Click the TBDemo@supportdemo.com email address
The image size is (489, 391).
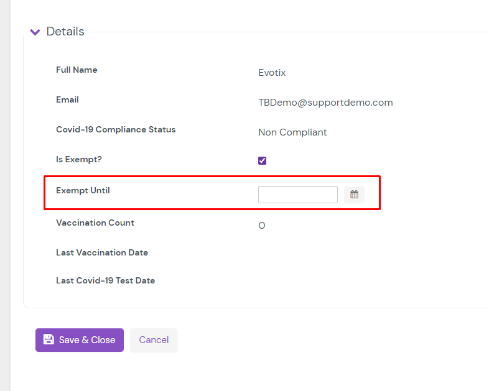click(325, 103)
